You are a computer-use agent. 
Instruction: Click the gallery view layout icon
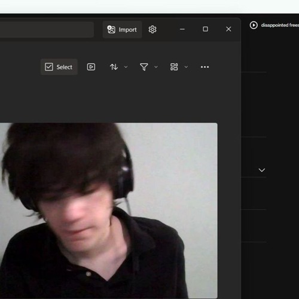pos(174,67)
